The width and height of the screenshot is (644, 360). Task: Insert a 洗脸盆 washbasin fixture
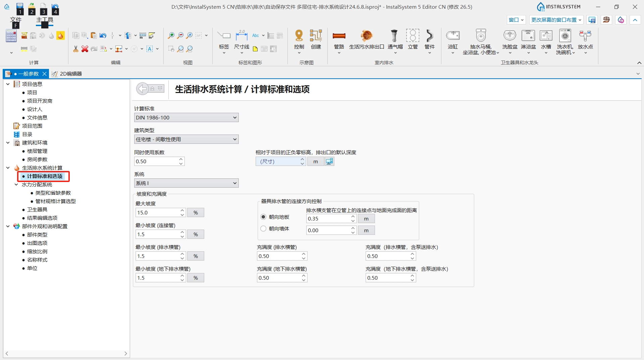coord(510,41)
